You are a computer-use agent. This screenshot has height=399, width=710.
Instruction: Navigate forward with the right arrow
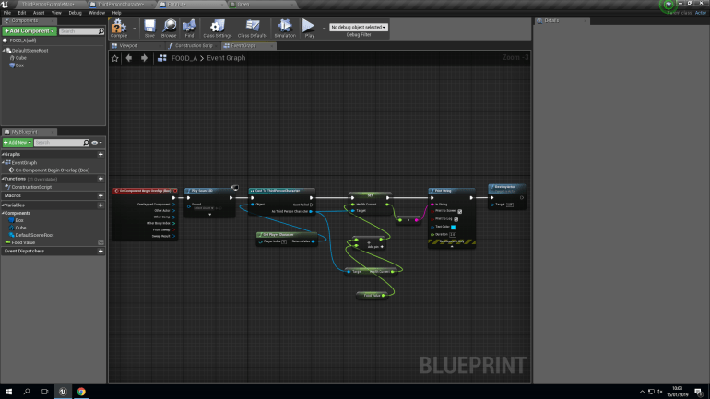144,58
